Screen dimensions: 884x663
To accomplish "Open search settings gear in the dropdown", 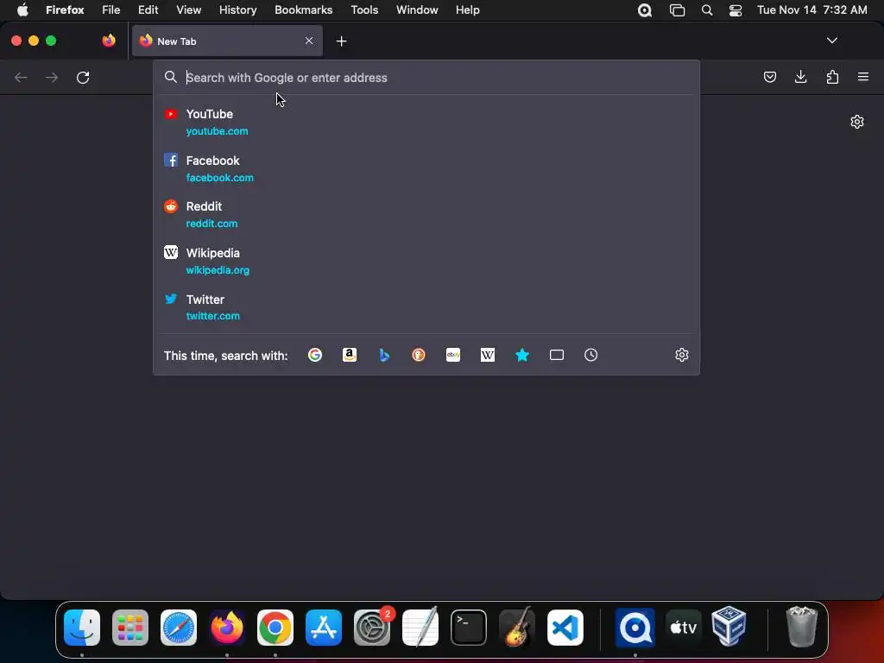I will click(x=682, y=355).
